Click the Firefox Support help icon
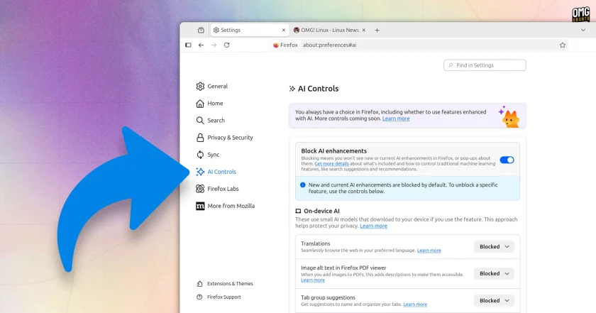This screenshot has width=596, height=313. pyautogui.click(x=199, y=297)
